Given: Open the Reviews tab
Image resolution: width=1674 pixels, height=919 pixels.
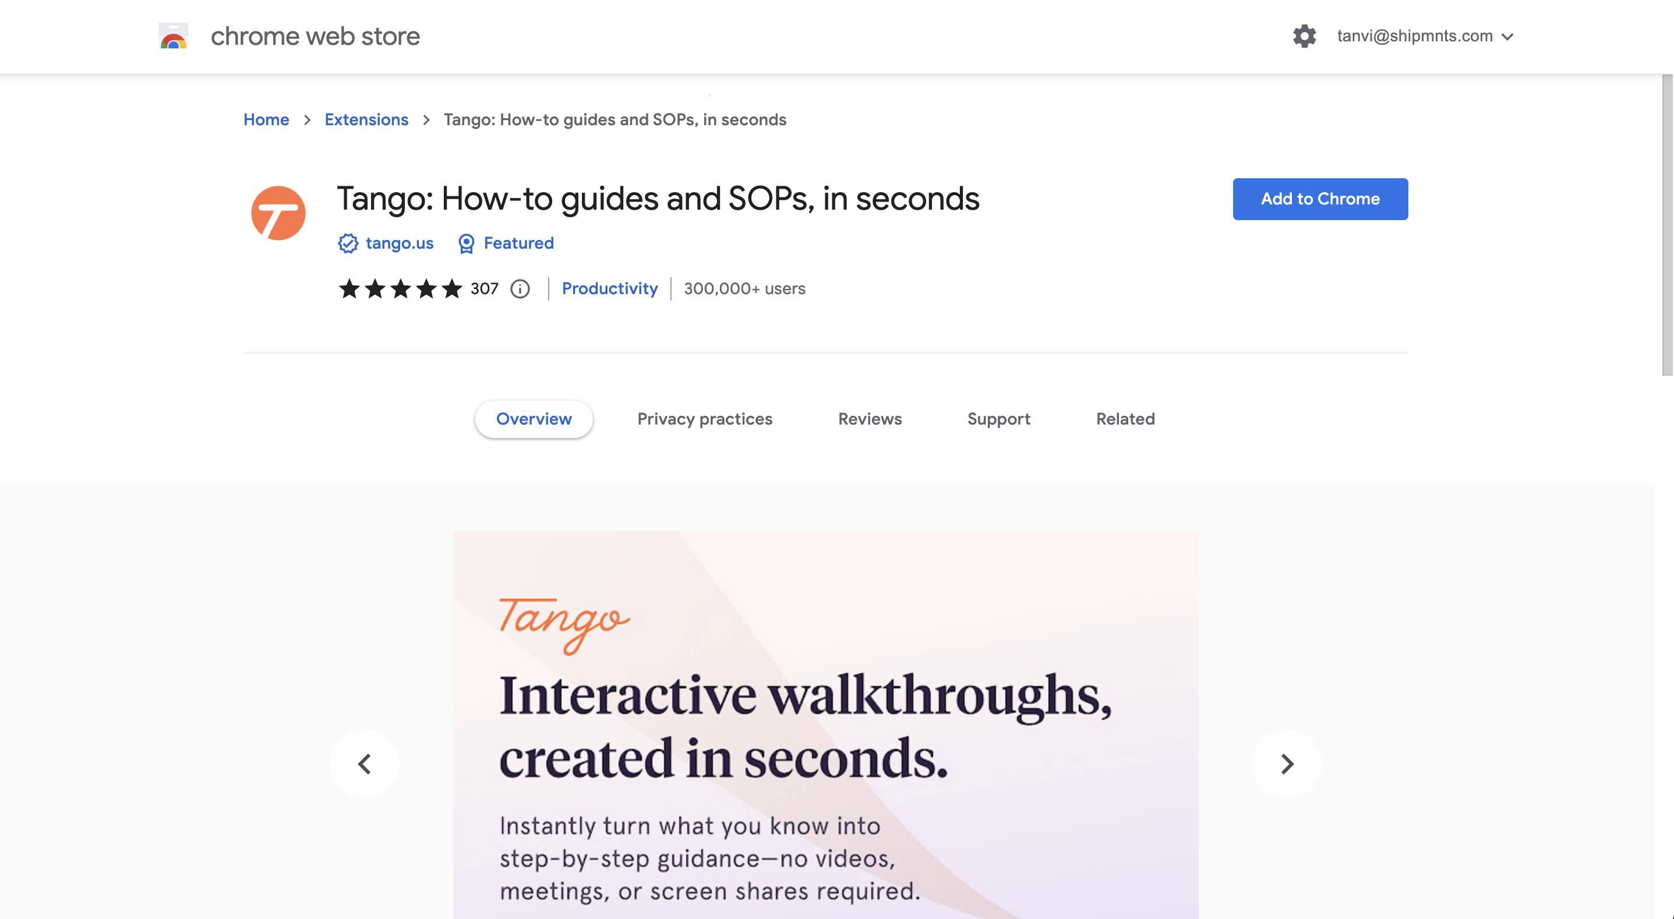Looking at the screenshot, I should 870,419.
